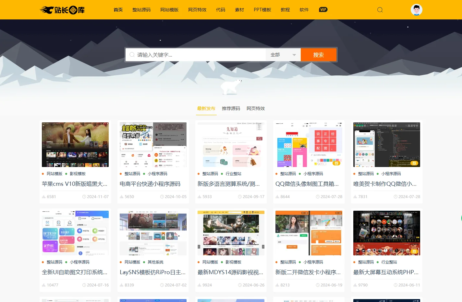Open 网页特效 navigation item
This screenshot has height=302, width=462.
[197, 10]
